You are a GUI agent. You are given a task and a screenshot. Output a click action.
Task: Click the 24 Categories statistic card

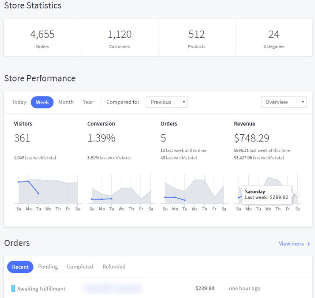(x=274, y=37)
